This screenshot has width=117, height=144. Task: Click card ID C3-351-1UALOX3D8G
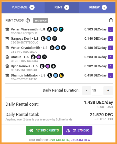[24, 61]
